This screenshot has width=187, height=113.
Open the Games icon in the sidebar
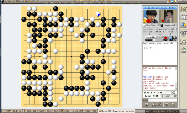(x=183, y=10)
